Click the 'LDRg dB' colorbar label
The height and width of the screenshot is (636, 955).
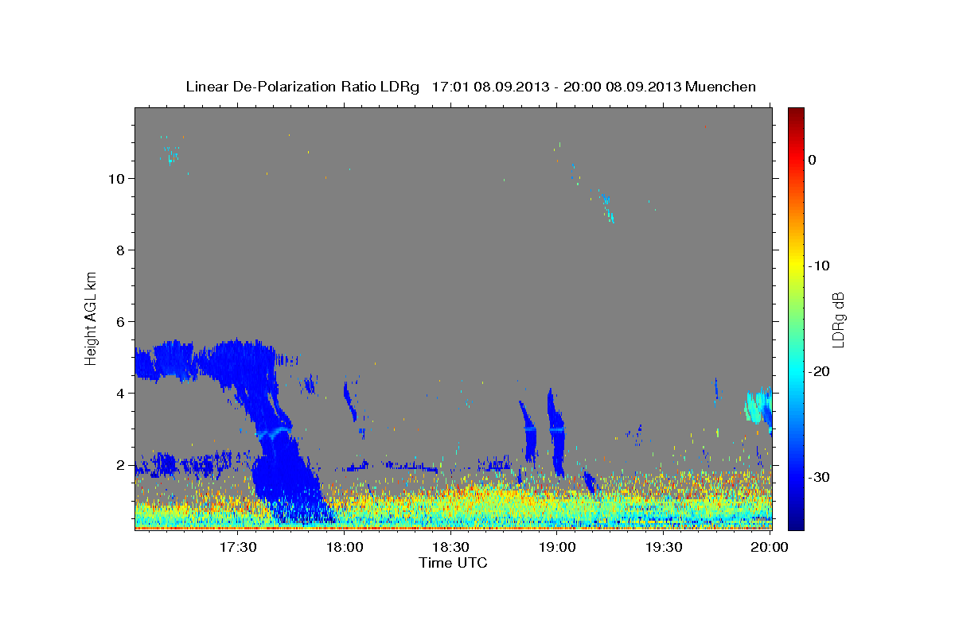(x=838, y=320)
